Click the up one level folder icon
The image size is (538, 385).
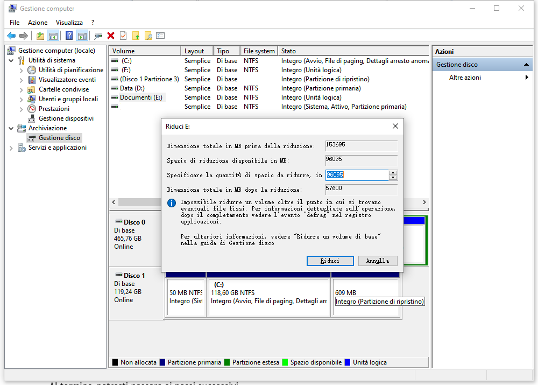40,36
